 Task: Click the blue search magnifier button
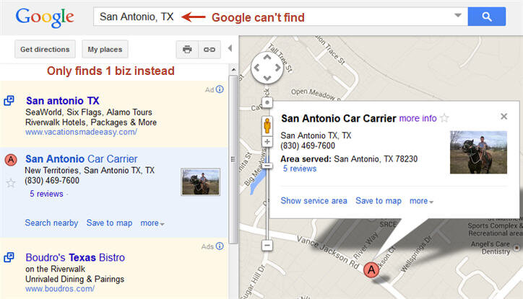487,17
